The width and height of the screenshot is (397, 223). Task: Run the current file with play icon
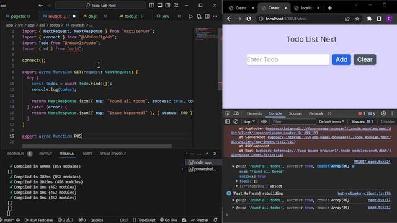click(190, 17)
